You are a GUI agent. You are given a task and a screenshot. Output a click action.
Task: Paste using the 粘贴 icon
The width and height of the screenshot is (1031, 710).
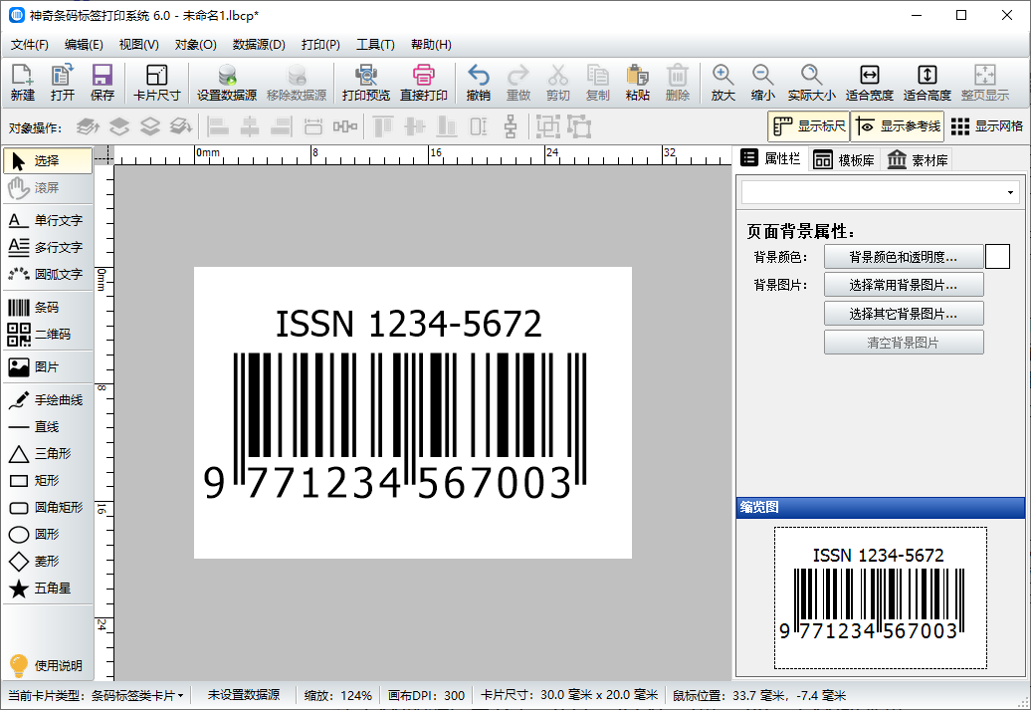pos(637,83)
